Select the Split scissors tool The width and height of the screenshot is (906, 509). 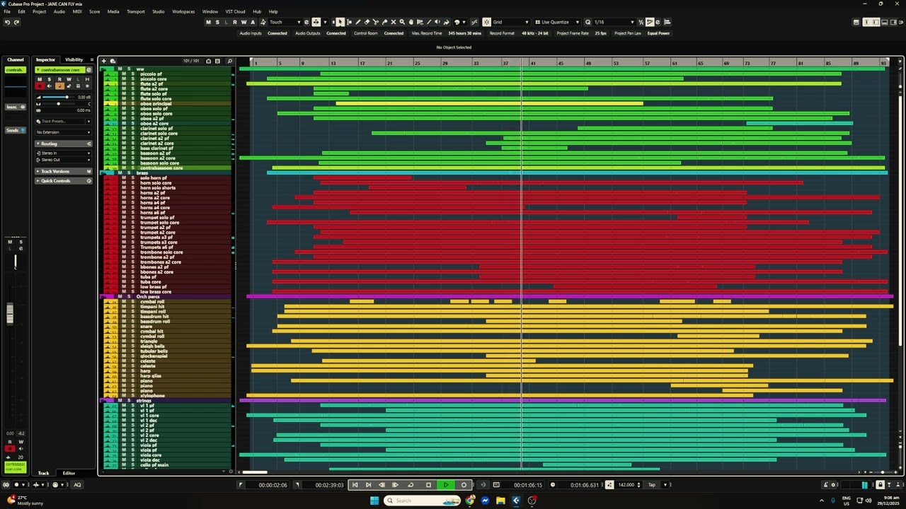[376, 22]
